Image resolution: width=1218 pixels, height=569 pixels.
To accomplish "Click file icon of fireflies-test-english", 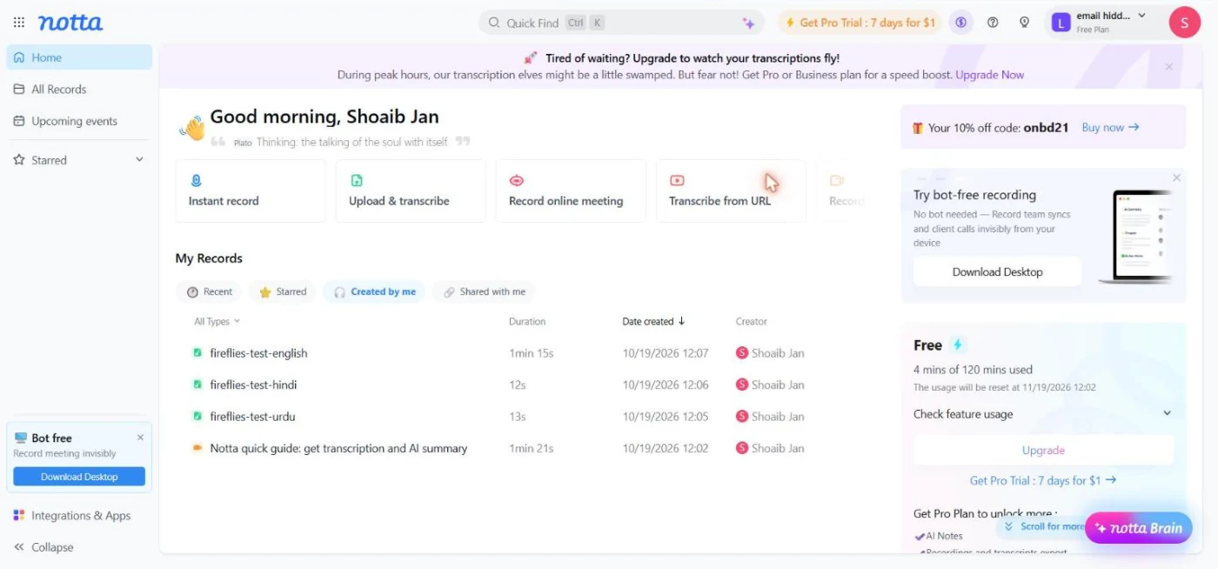I will click(x=197, y=353).
